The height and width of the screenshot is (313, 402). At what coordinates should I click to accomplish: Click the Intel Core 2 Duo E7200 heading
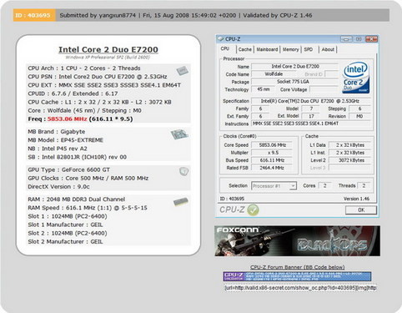[x=108, y=49]
